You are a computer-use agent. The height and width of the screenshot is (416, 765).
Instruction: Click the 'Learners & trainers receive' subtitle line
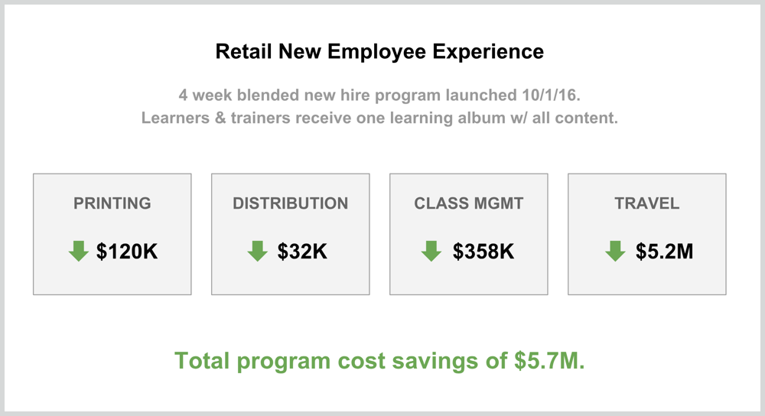pos(379,118)
